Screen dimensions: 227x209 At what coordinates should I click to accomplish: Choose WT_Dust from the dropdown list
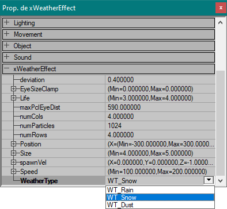pyautogui.click(x=160, y=205)
